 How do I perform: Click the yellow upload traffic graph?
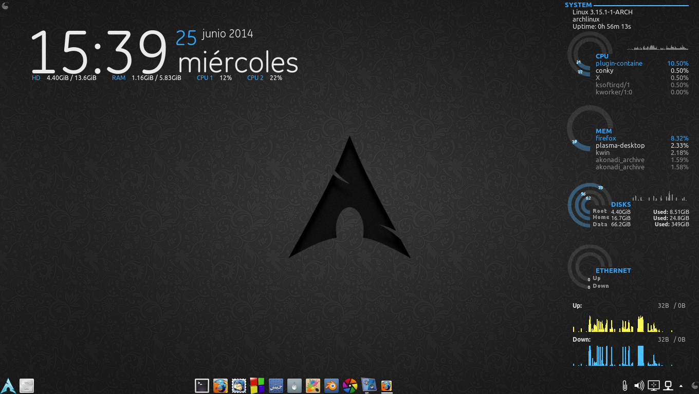pyautogui.click(x=623, y=324)
